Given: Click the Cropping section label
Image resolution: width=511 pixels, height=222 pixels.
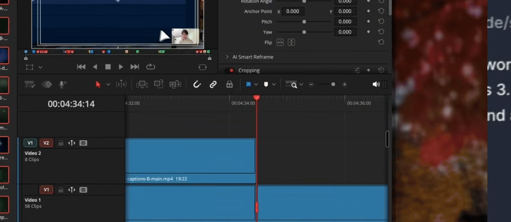Looking at the screenshot, I should coord(249,70).
